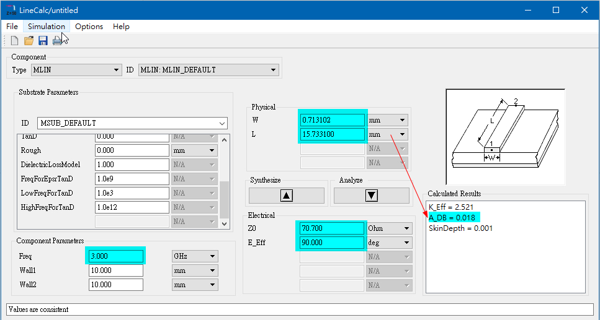Open the Wall1 unit mm dropdown
This screenshot has width=600, height=320.
click(x=195, y=270)
